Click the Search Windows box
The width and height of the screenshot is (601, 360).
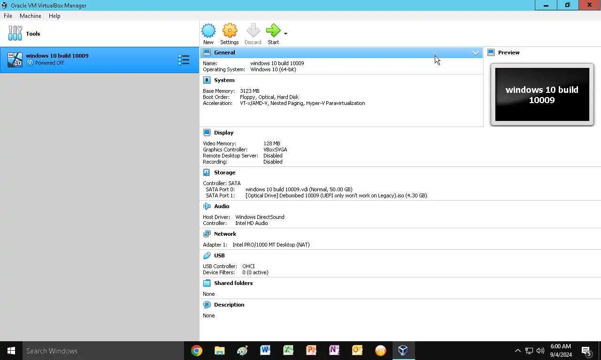[x=103, y=351]
